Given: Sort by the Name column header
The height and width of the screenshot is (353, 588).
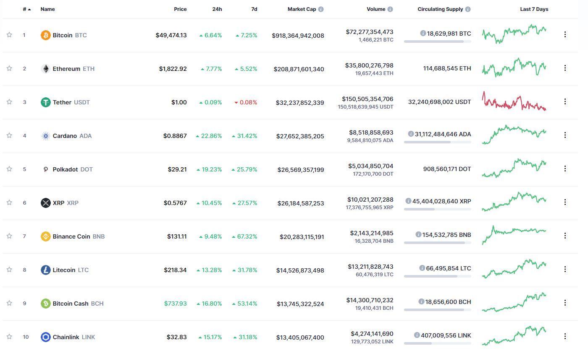Looking at the screenshot, I should (x=47, y=9).
